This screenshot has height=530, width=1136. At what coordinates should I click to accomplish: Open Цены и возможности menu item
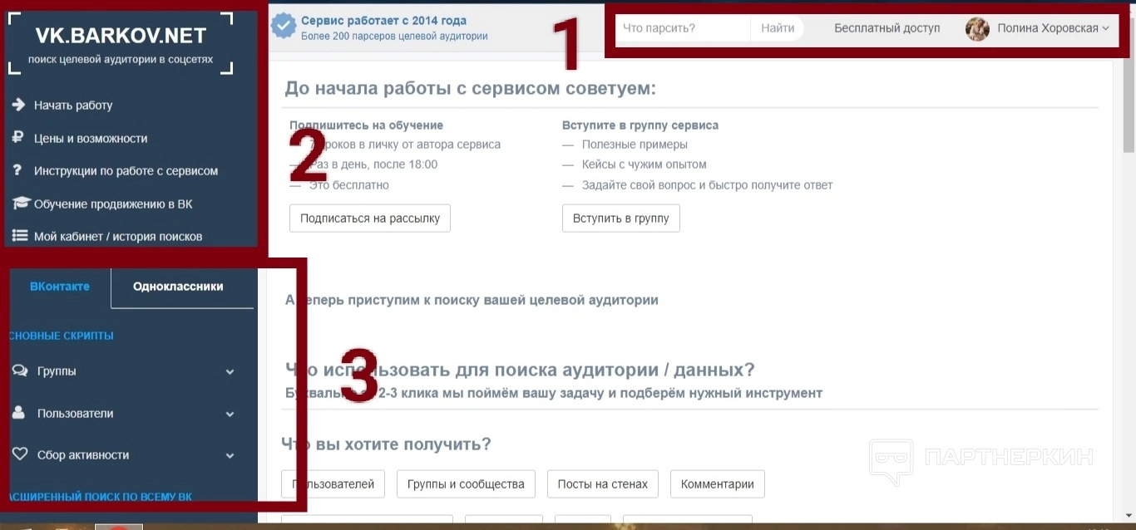point(91,139)
